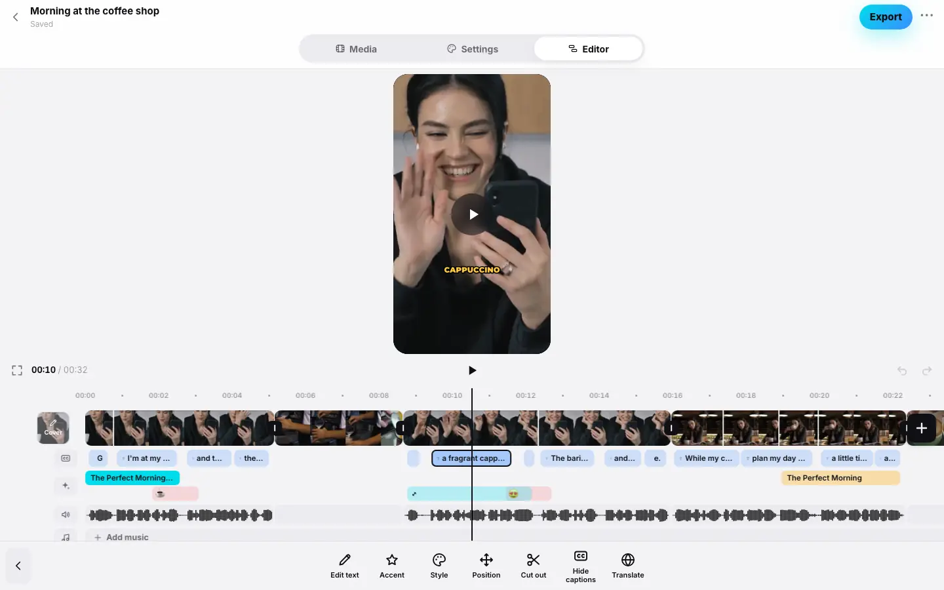
Task: Collapse the bottom toolbar with left chevron
Action: pos(18,566)
